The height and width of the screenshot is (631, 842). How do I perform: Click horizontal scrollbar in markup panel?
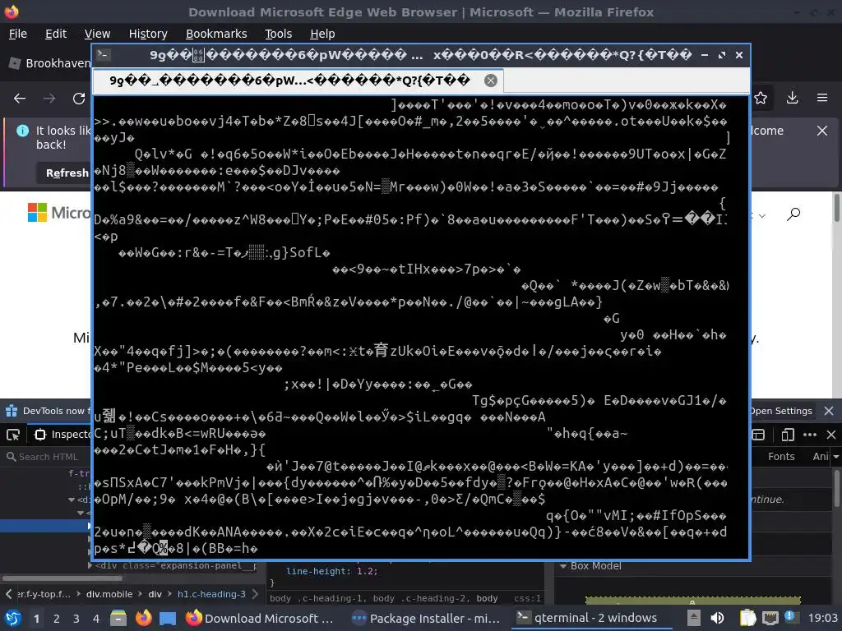62,578
